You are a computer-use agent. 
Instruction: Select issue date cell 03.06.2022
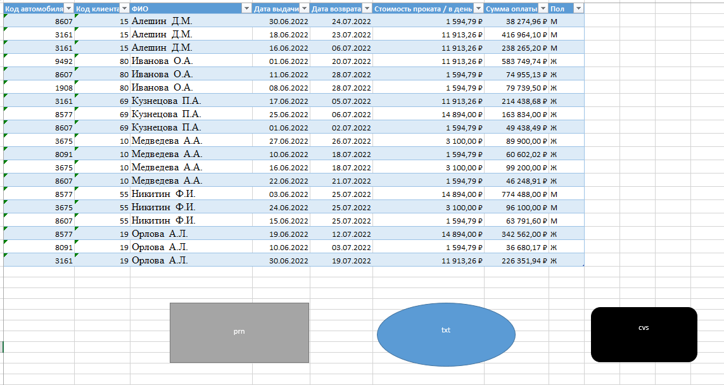tap(281, 194)
